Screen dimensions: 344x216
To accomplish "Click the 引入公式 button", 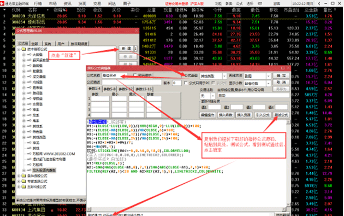I will [263, 115].
